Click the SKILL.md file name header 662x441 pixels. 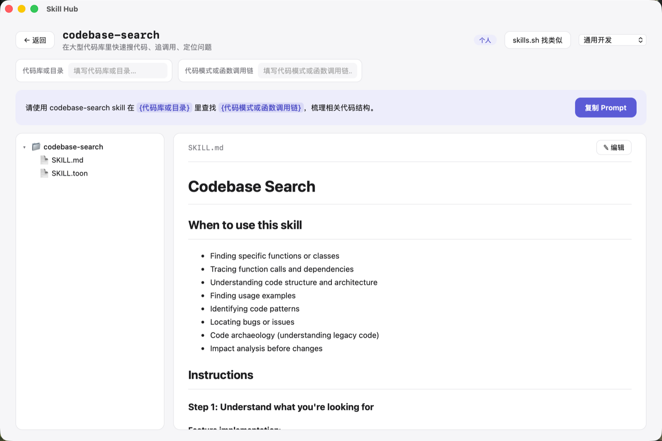pyautogui.click(x=206, y=148)
